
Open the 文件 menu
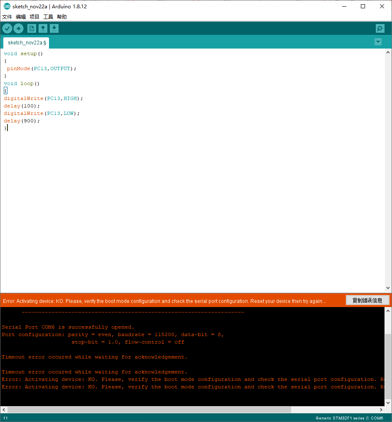7,17
